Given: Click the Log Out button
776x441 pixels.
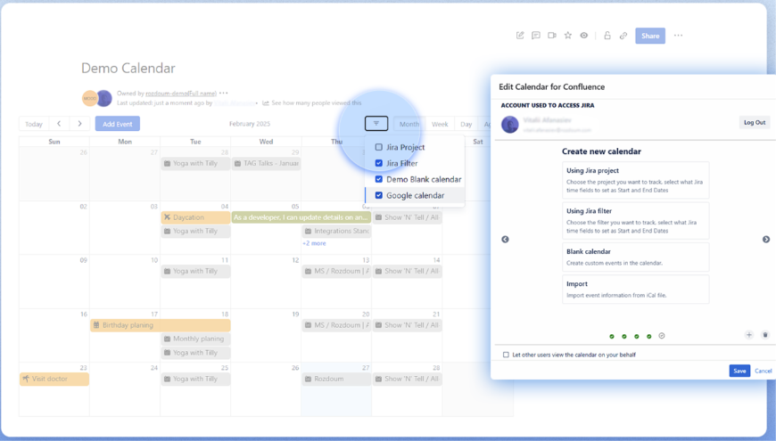Looking at the screenshot, I should (755, 122).
